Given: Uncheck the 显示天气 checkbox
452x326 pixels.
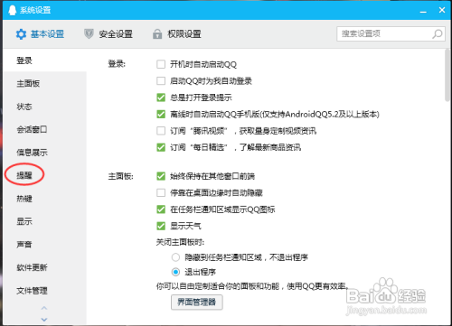Looking at the screenshot, I should click(x=161, y=226).
